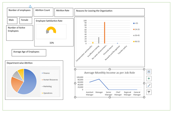Screen dimensions: 173x113
Task: Select top-right resize handle of line chart
Action: [144, 69]
